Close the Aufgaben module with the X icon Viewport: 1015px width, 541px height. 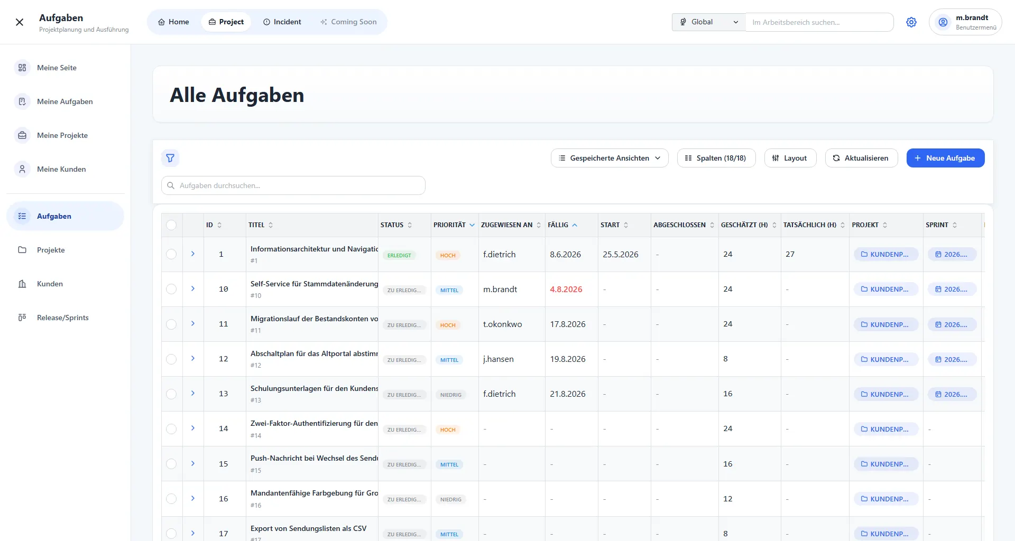tap(20, 22)
